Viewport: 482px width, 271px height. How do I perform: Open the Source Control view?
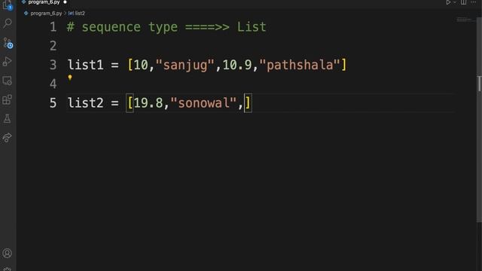point(8,43)
